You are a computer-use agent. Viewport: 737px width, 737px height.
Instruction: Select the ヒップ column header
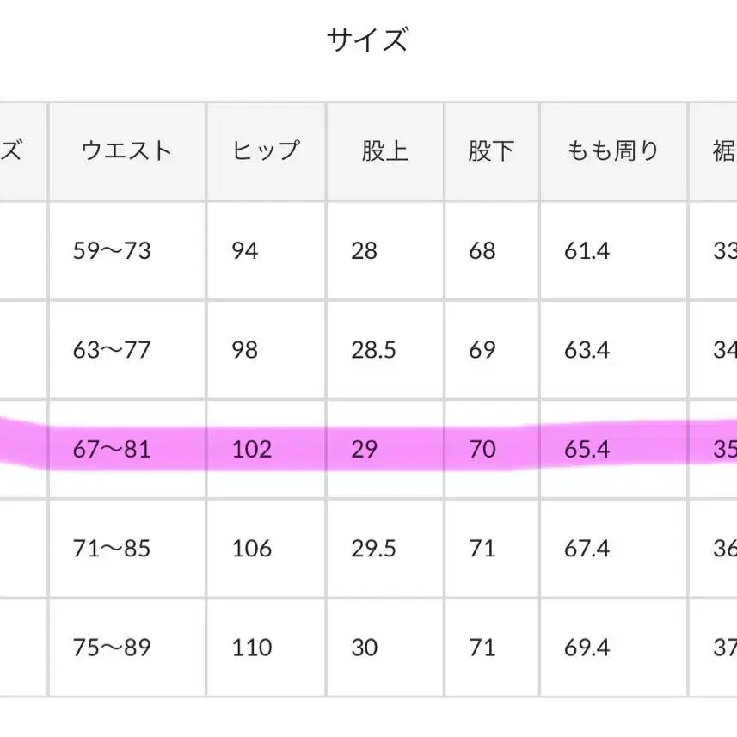pyautogui.click(x=266, y=151)
